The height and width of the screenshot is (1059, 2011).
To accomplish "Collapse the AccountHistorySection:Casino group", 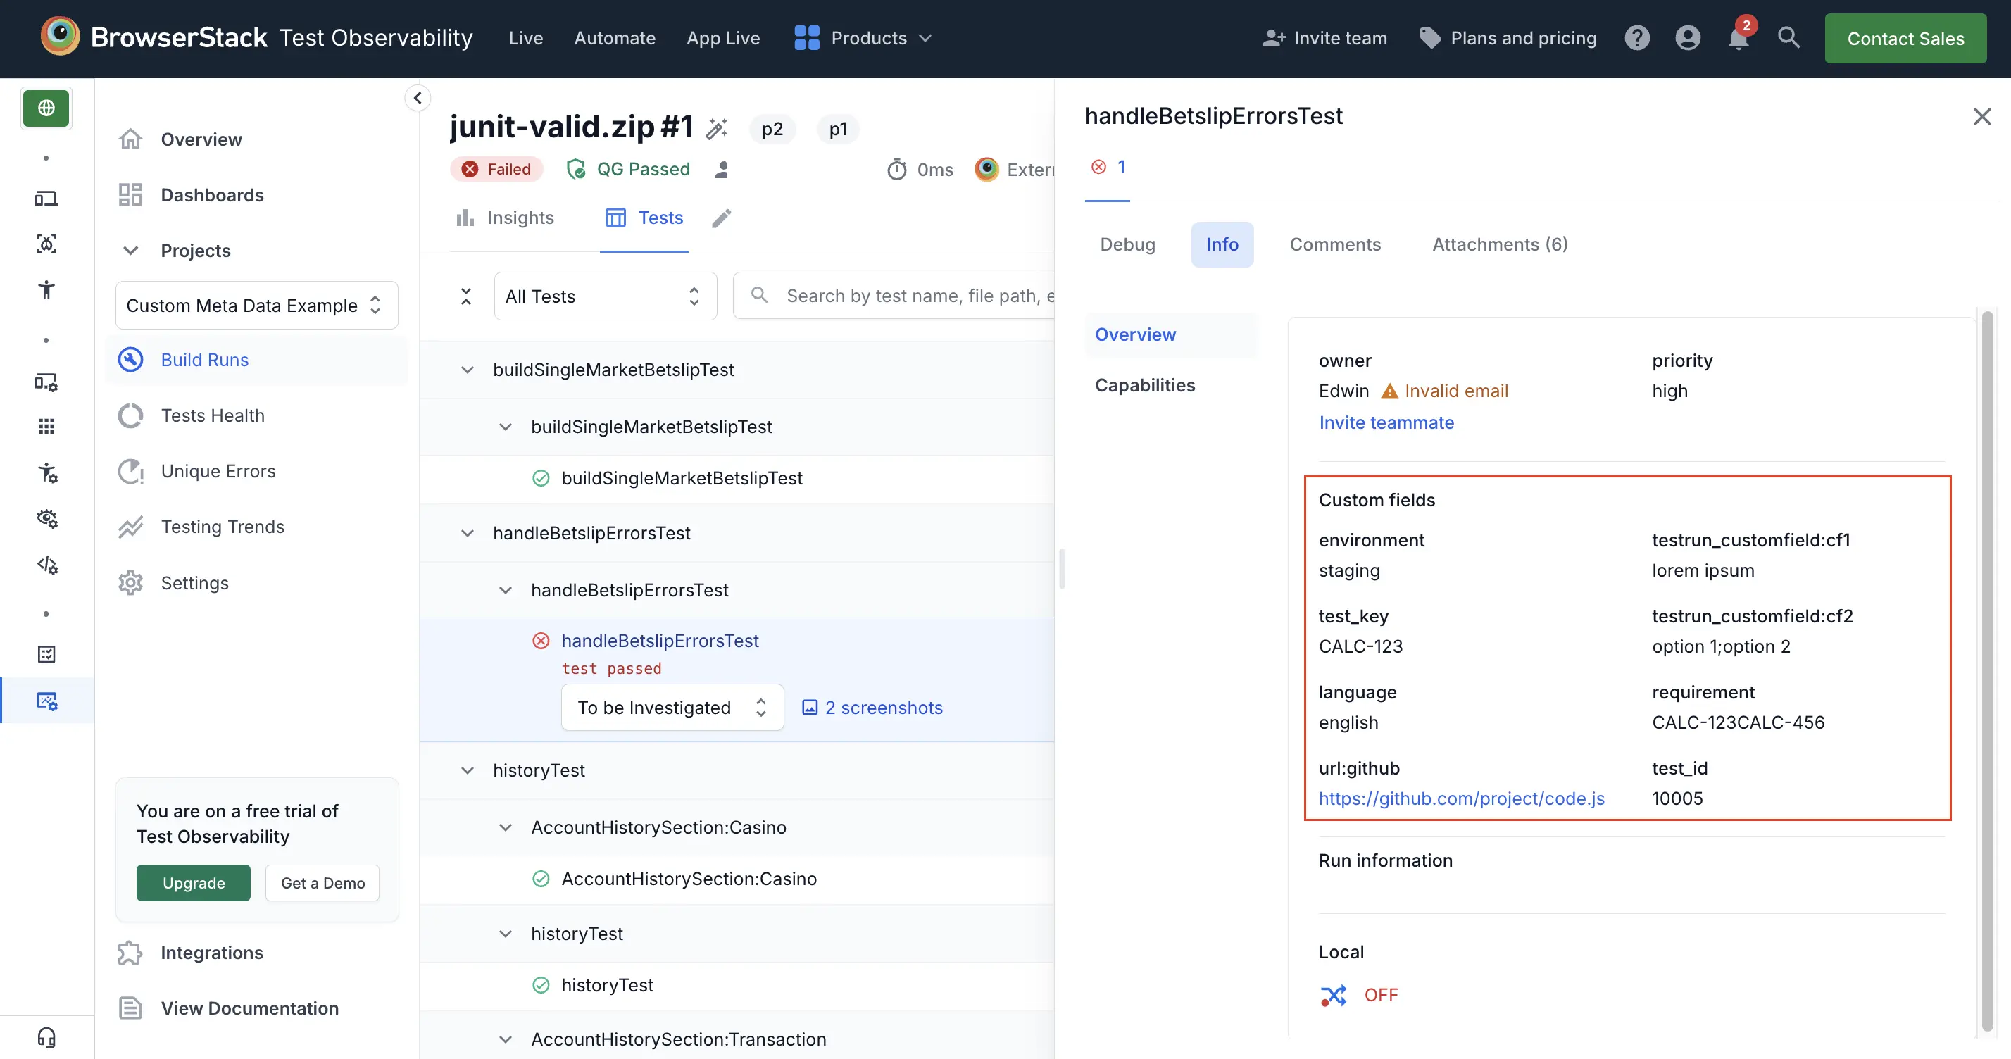I will pos(505,827).
